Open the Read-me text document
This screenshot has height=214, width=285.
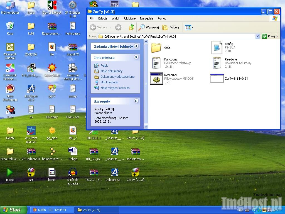point(217,63)
